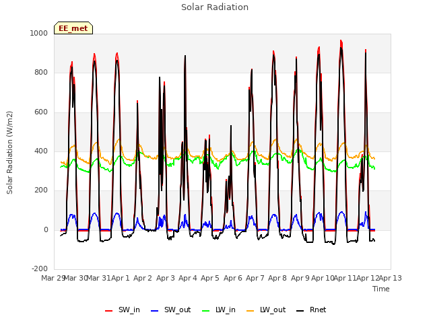Viewport: 431px width, 323px height.
Task: Click the black Rnet legend color marker
Action: click(300, 311)
